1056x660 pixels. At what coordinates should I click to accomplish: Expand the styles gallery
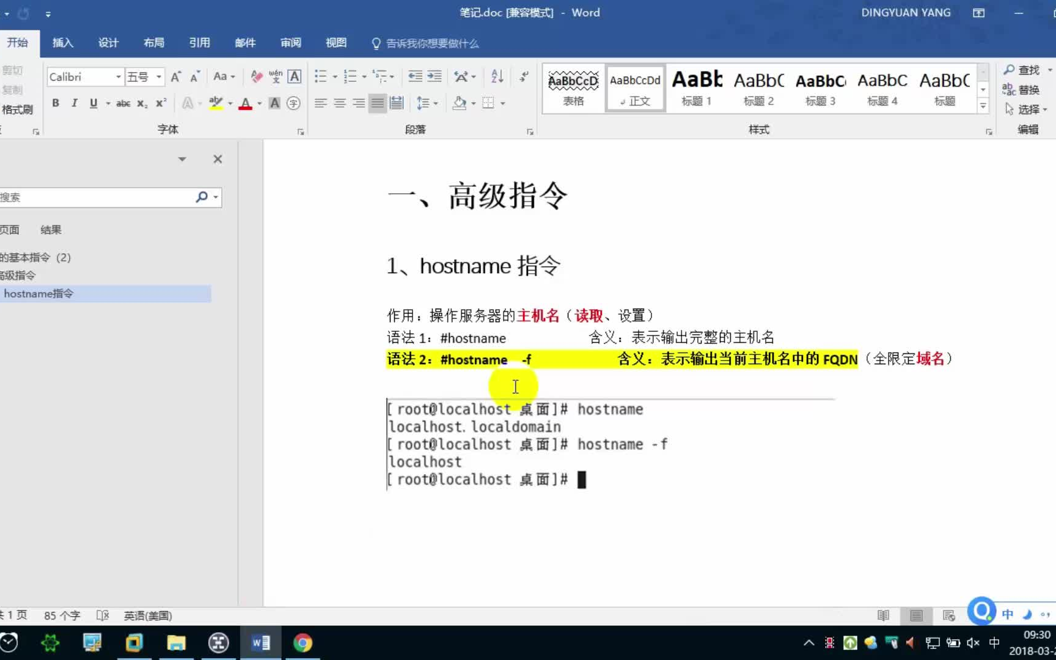pyautogui.click(x=983, y=106)
